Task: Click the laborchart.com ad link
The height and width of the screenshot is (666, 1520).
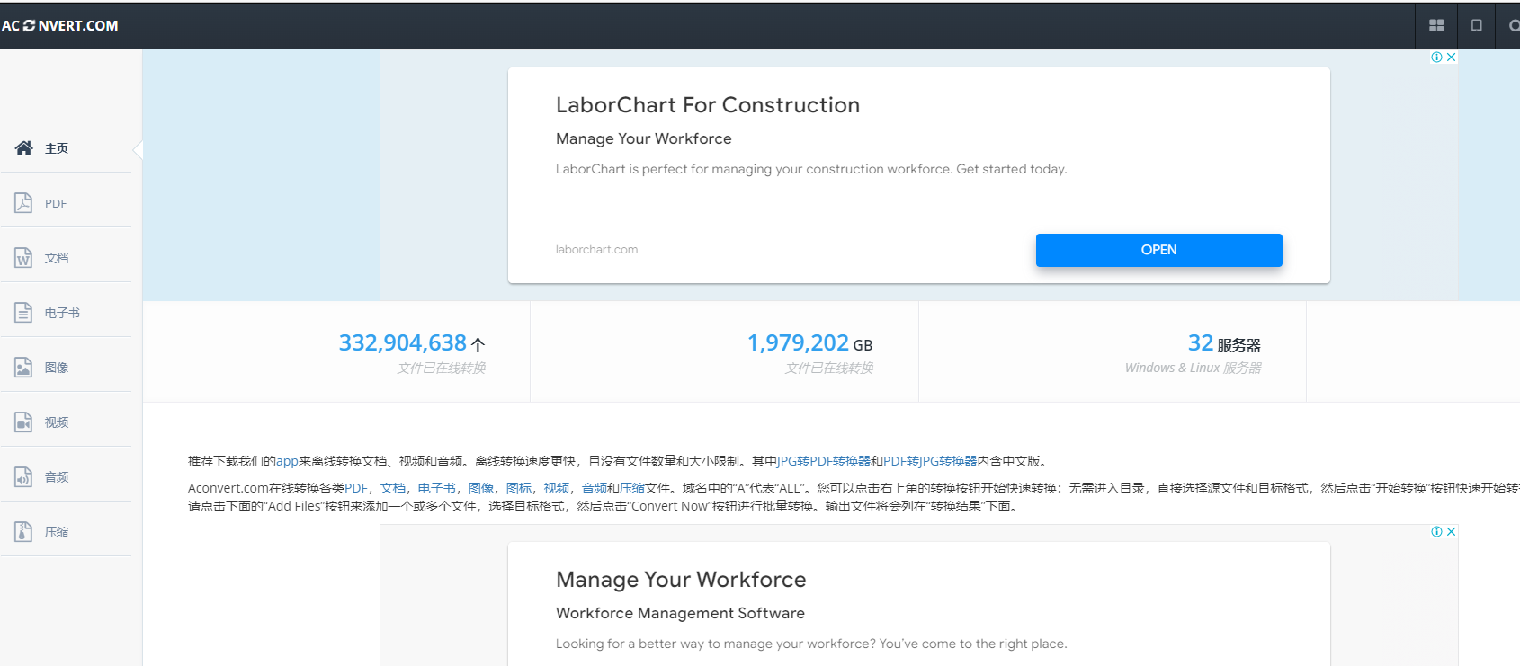Action: [x=596, y=250]
